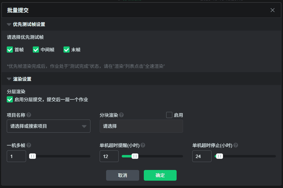Close the 批量提交 dialog
This screenshot has height=188, width=283.
[x=273, y=10]
